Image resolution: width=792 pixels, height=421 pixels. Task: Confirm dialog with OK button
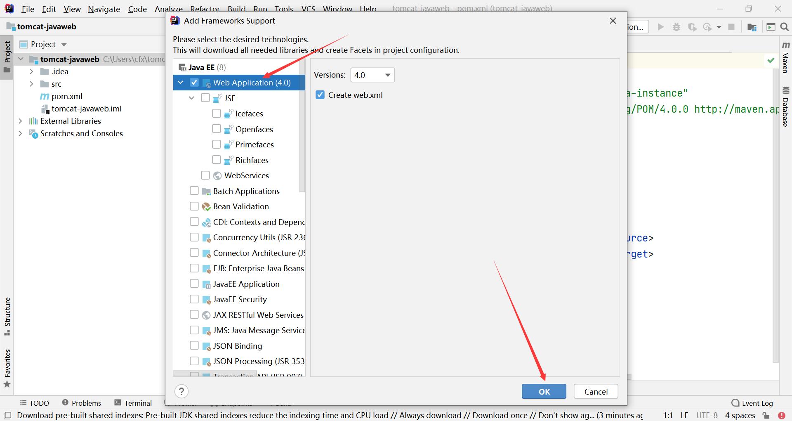click(x=544, y=391)
